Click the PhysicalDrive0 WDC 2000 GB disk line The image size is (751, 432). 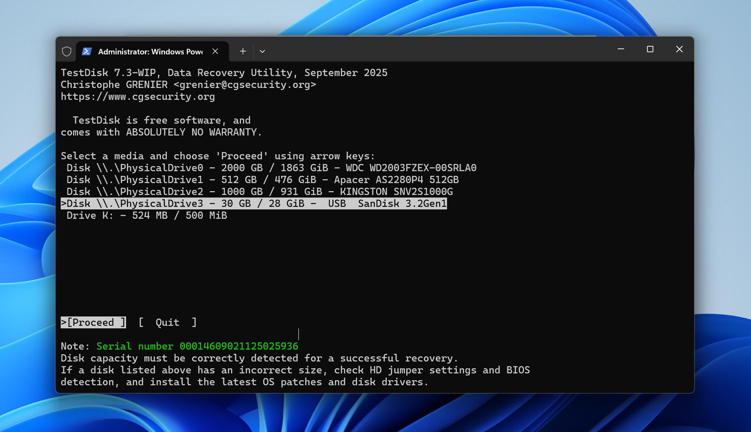tap(271, 168)
